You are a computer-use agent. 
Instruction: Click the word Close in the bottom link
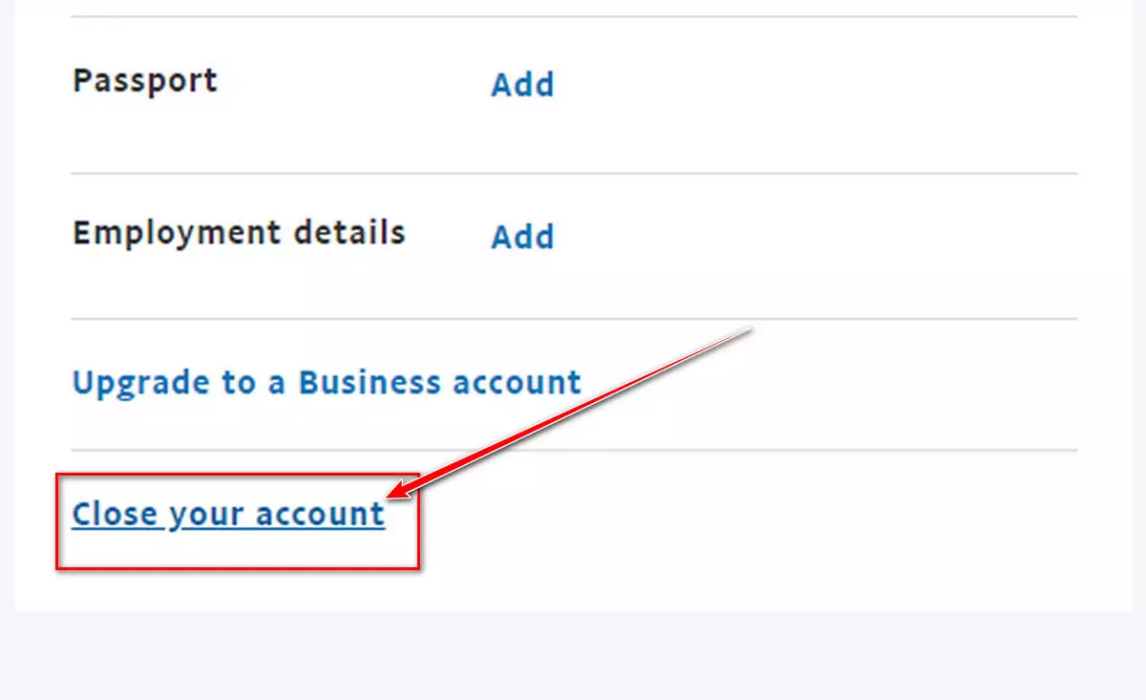click(x=115, y=514)
